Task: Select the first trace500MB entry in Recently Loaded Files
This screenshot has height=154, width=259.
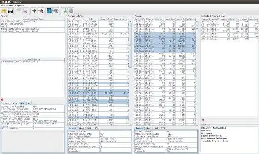Action: (33, 21)
